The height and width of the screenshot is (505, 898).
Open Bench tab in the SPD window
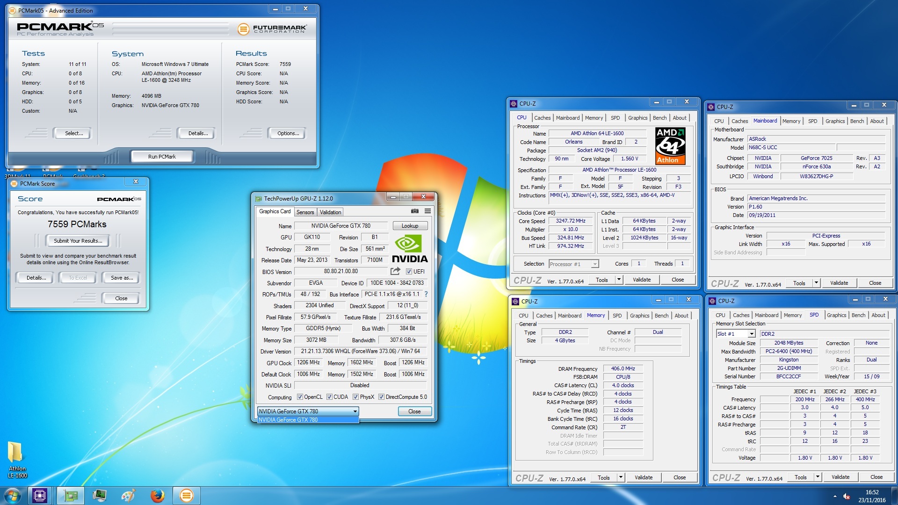click(858, 315)
